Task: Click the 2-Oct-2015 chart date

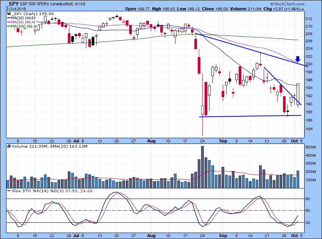Action: coord(16,9)
